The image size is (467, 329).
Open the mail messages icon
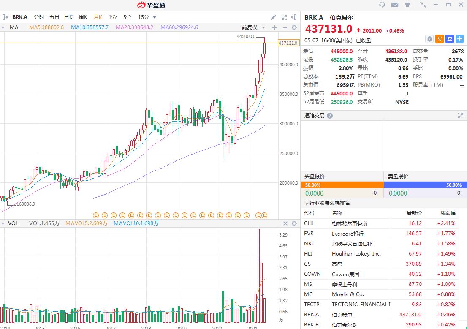(395, 5)
